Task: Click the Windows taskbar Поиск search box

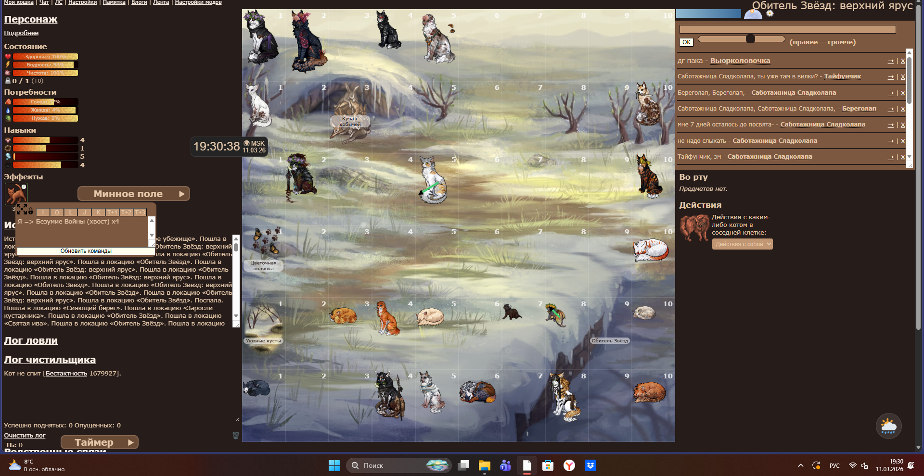Action: (x=399, y=465)
